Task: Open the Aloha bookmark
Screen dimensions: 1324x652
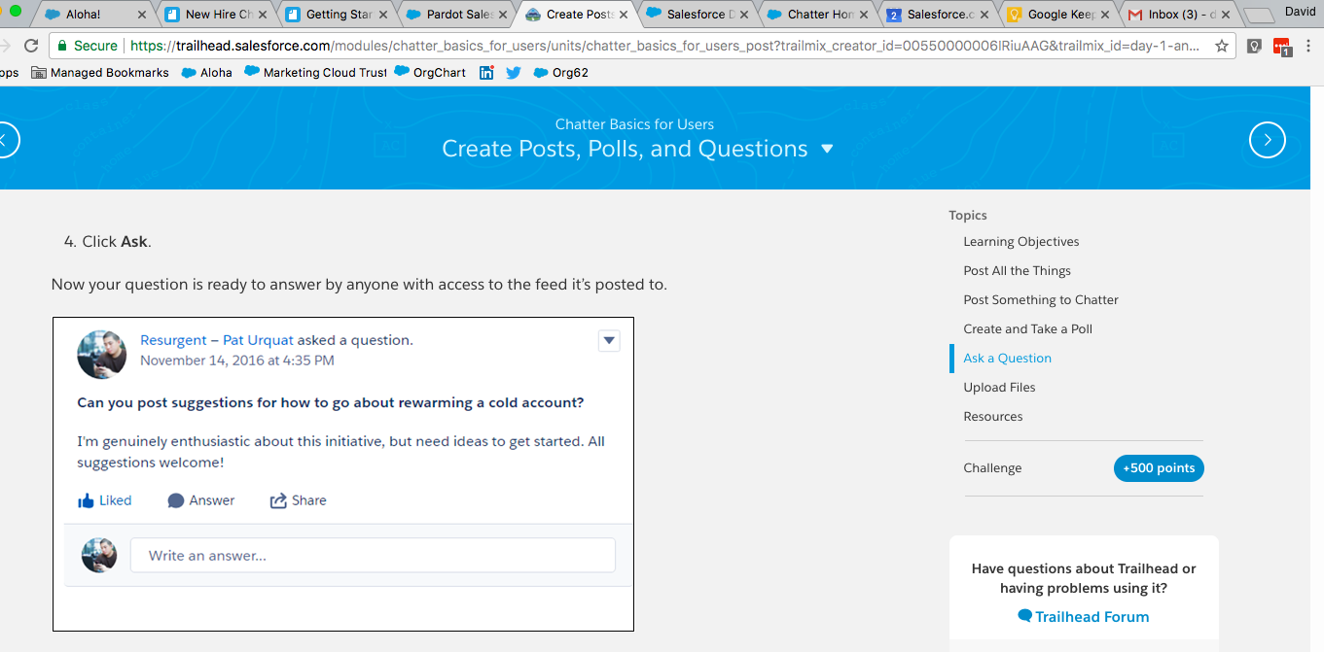Action: [x=207, y=73]
